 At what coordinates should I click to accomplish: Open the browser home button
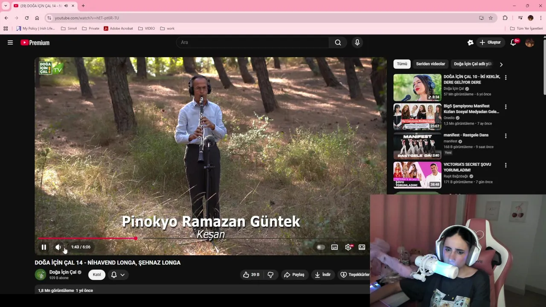pos(37,18)
